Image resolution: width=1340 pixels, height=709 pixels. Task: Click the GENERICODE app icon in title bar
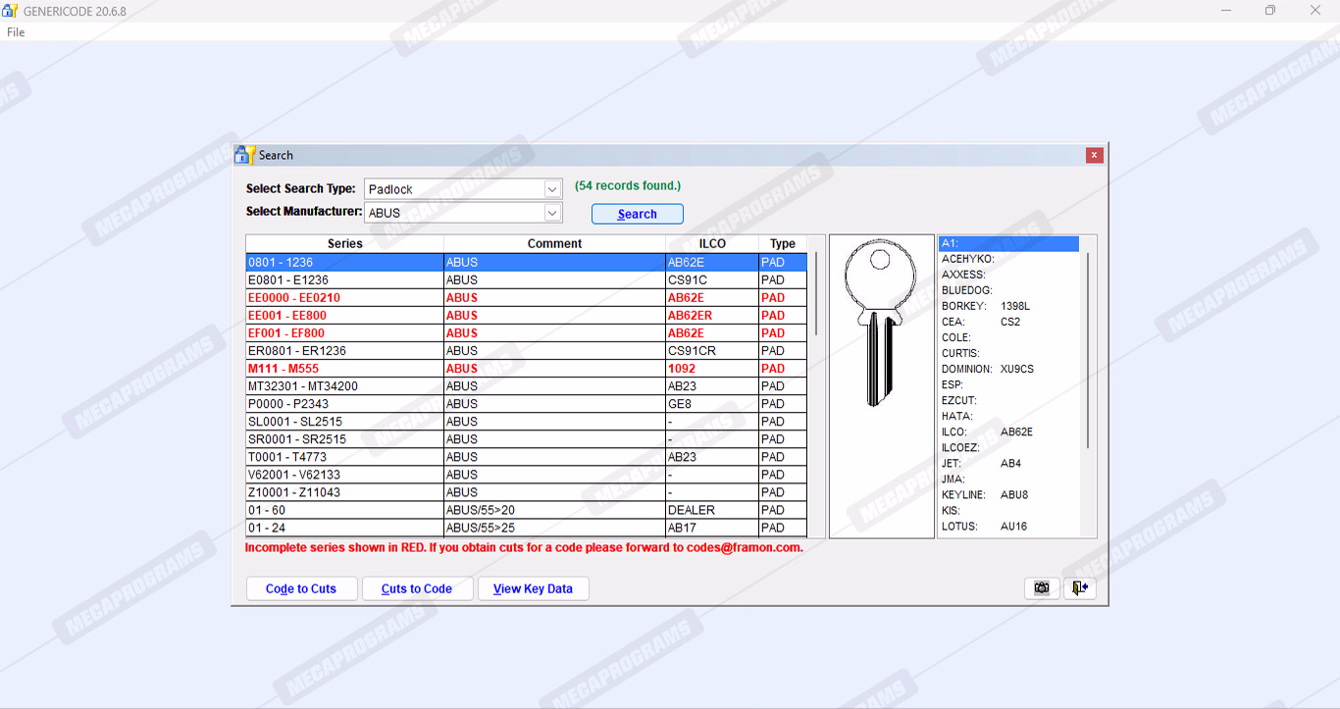point(11,11)
